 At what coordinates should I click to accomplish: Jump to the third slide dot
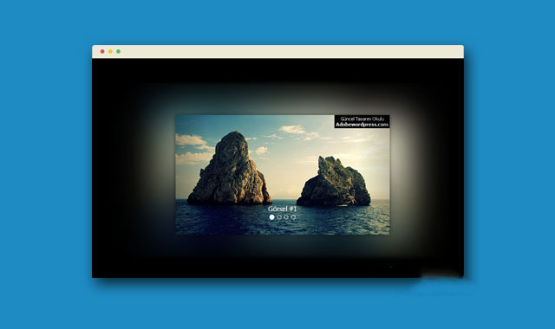[x=286, y=217]
